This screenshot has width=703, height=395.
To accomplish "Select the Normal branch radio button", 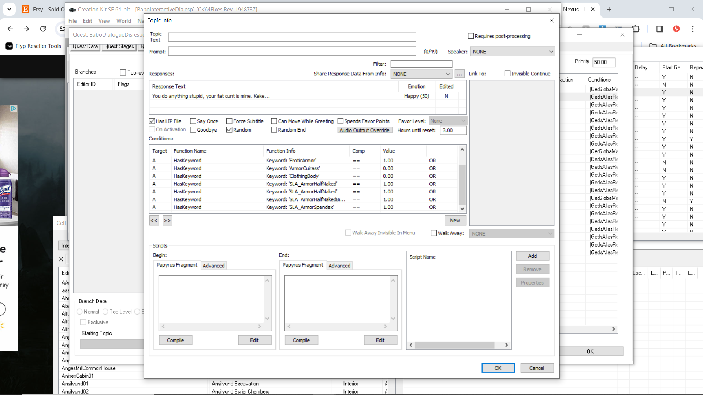I will pos(79,312).
